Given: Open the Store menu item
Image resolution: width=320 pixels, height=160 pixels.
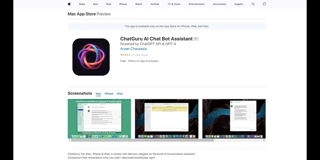Looking at the screenshot, I should (82, 4).
